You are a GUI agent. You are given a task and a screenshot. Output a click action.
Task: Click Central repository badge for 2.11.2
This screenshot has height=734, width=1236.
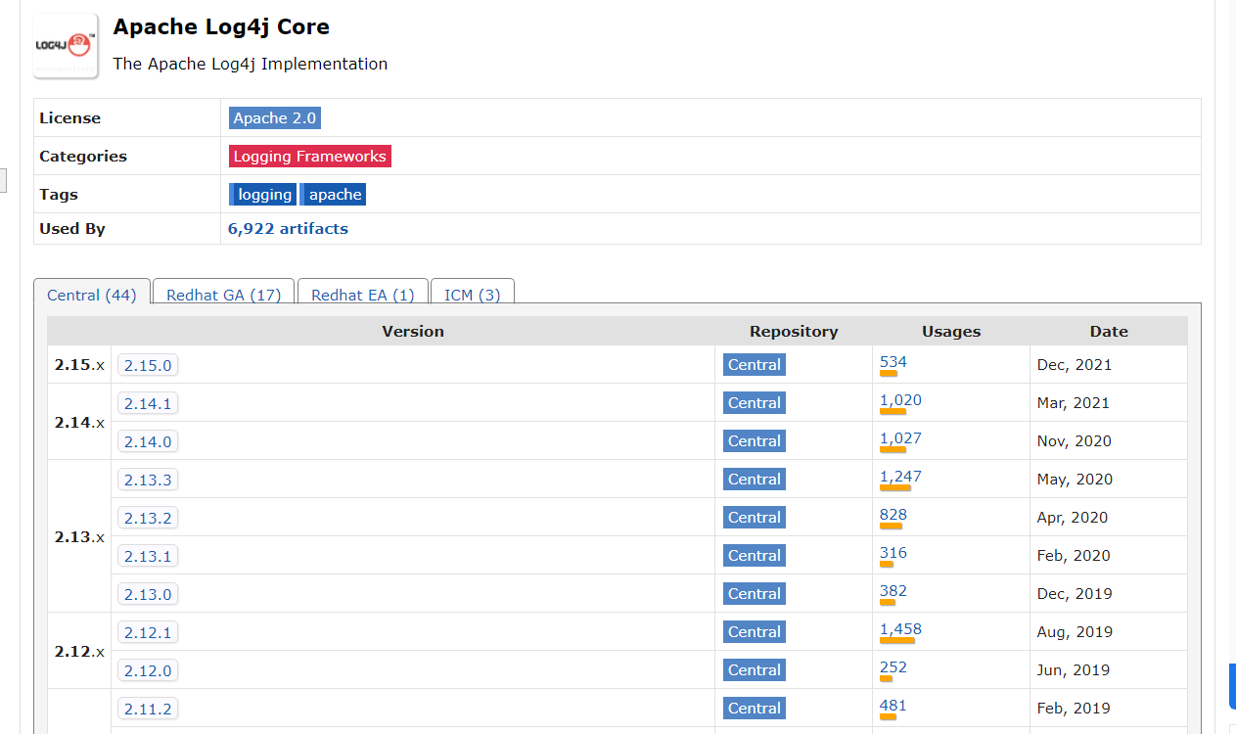tap(755, 709)
